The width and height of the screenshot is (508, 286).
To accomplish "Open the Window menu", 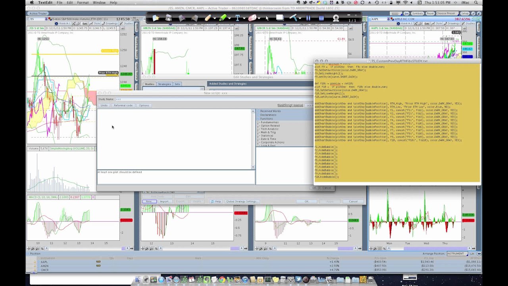I will pos(99,2).
